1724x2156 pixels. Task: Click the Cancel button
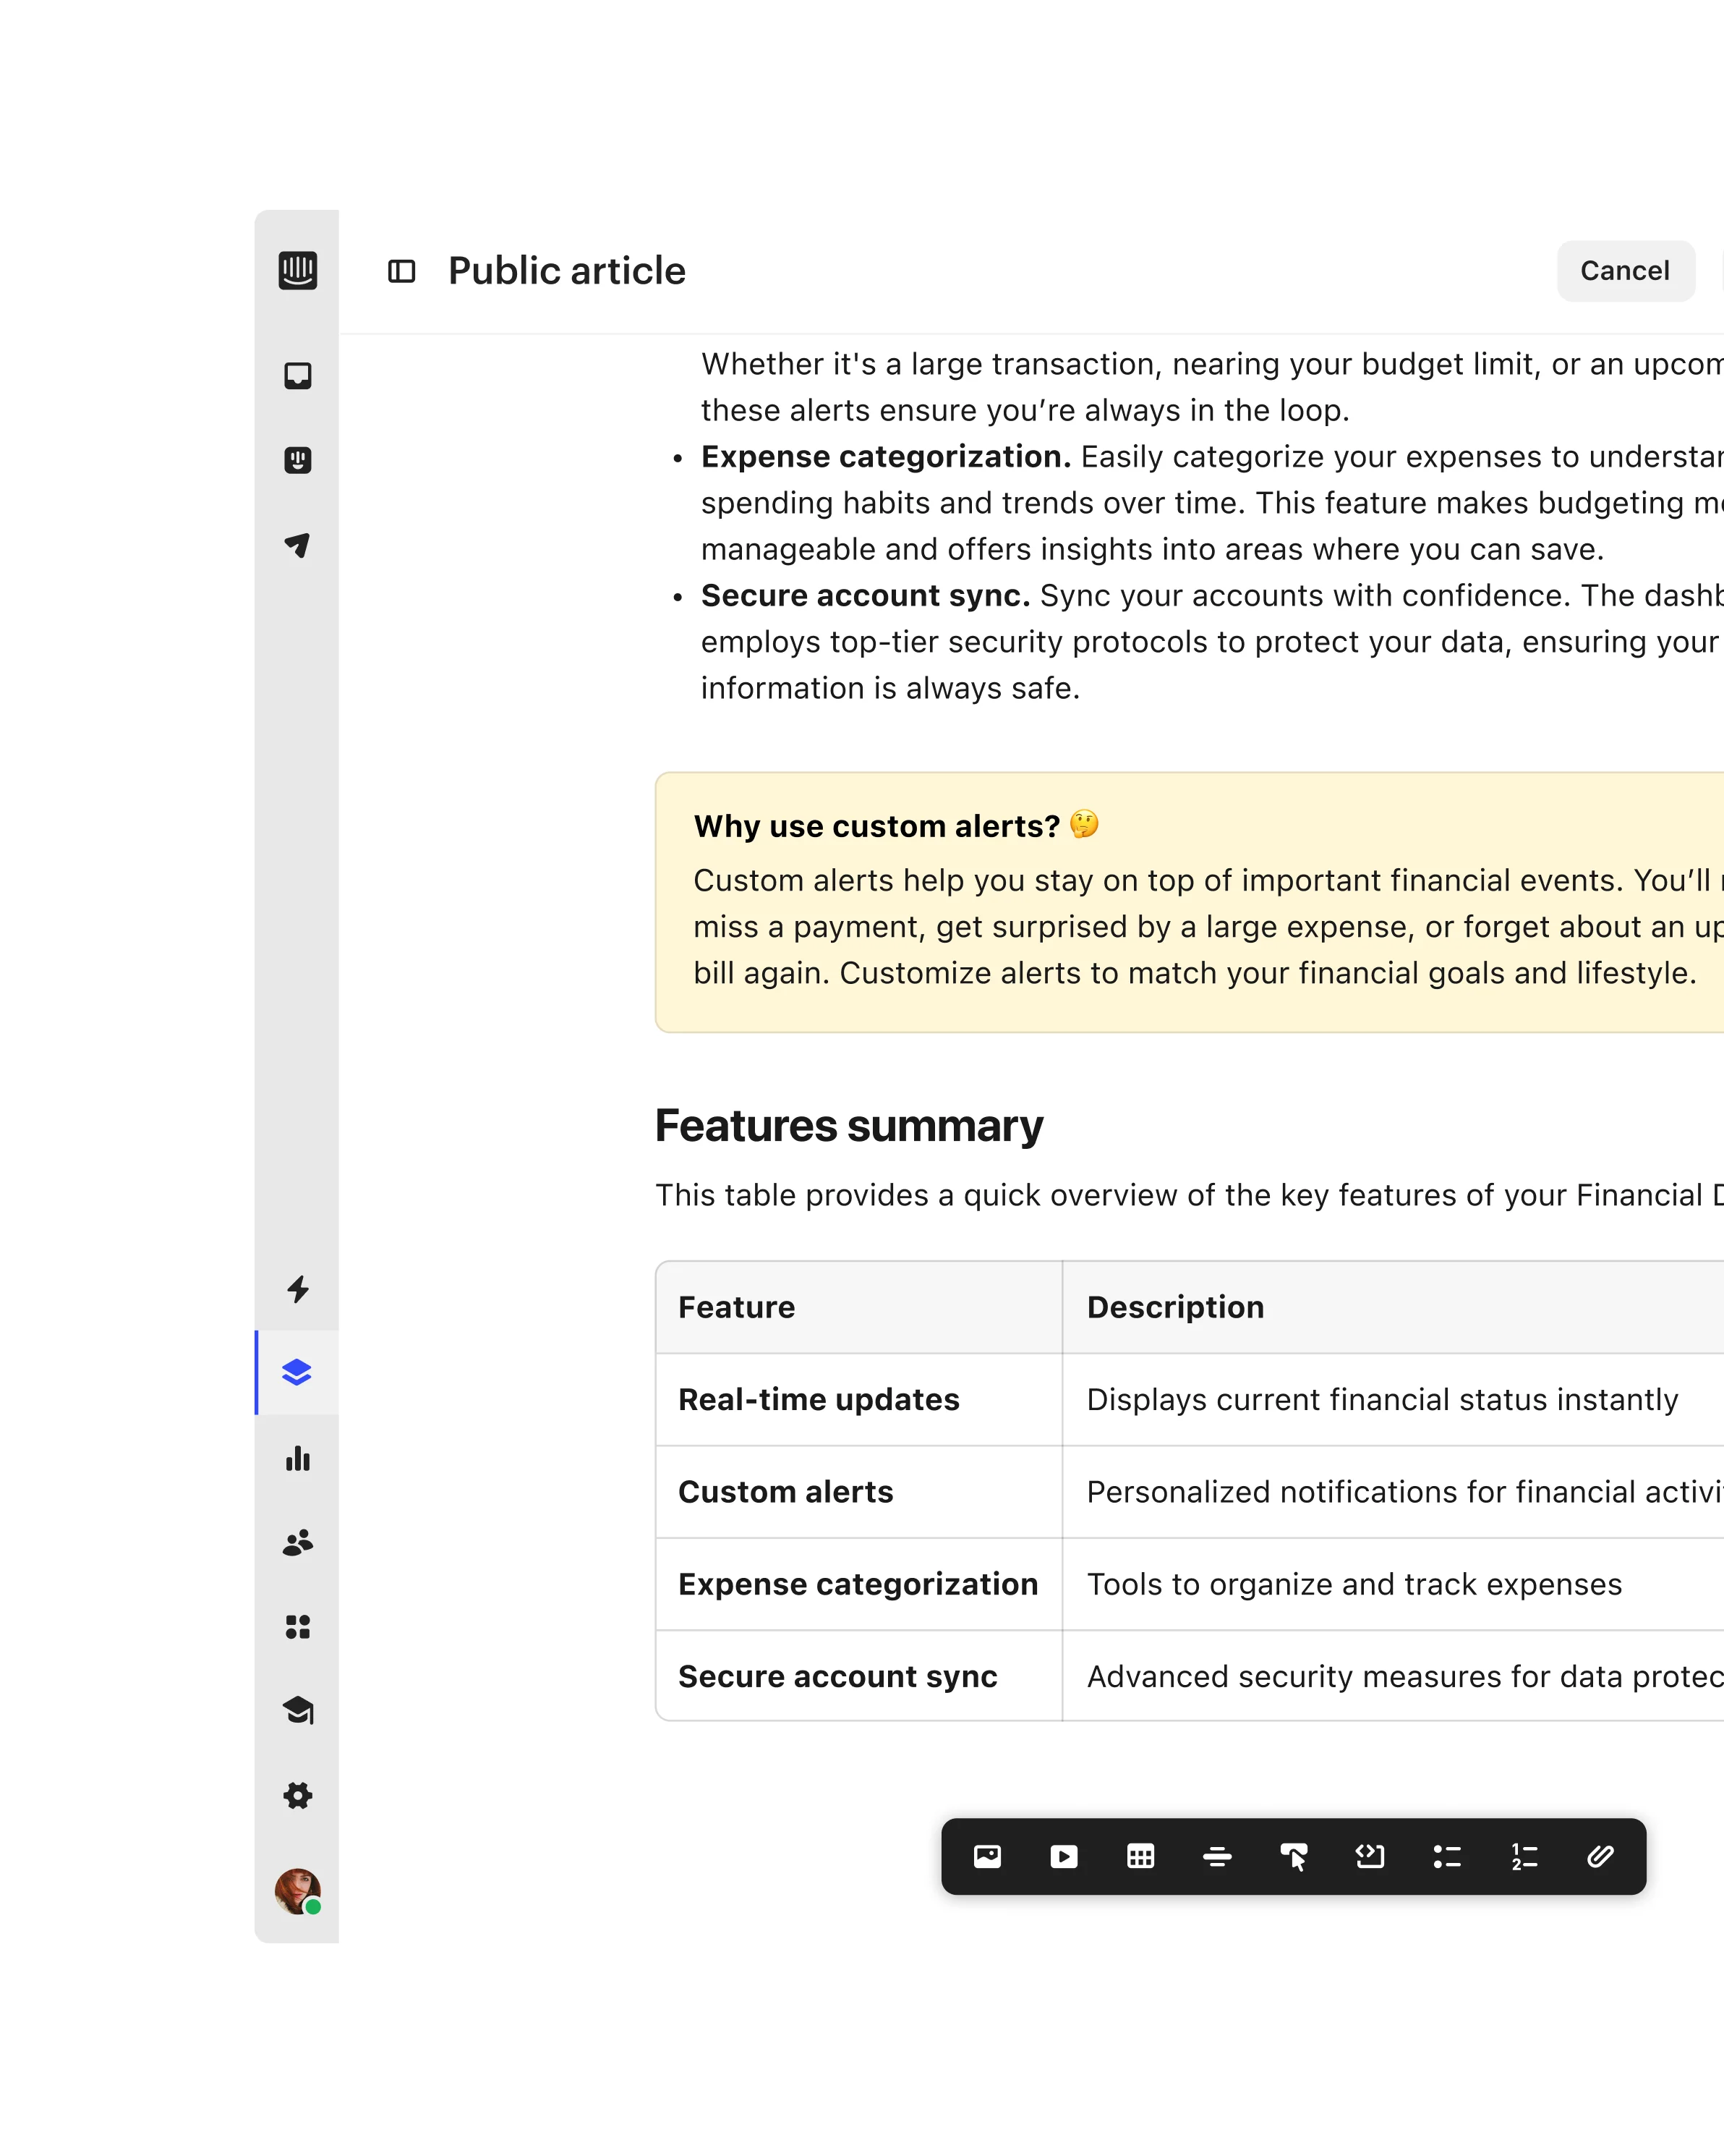coord(1625,271)
